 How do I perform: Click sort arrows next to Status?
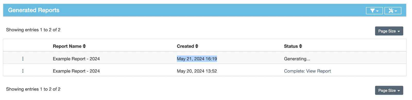point(301,46)
